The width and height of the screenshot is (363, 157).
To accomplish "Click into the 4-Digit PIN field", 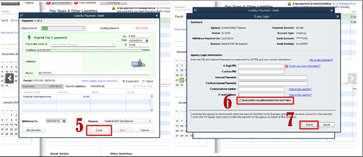I will (261, 66).
